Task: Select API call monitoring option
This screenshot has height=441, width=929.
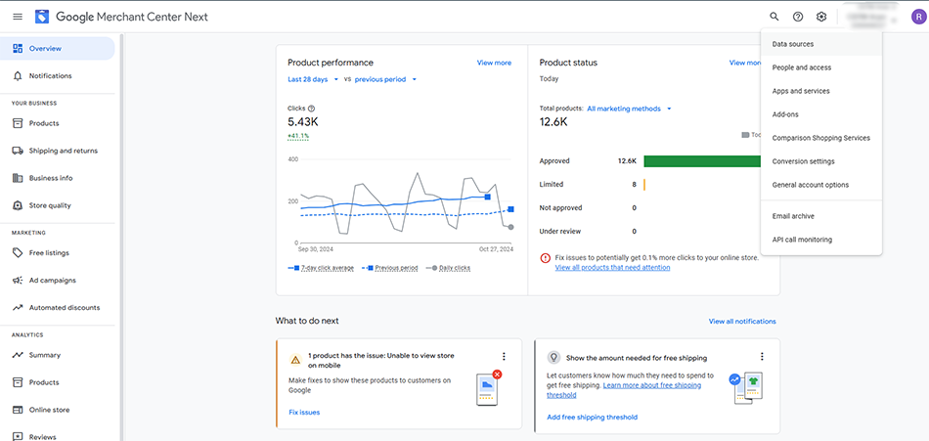Action: point(802,240)
